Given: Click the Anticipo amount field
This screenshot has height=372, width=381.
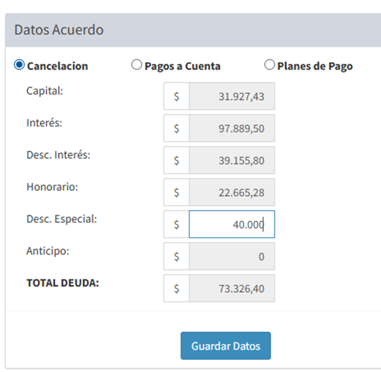Looking at the screenshot, I should point(231,256).
